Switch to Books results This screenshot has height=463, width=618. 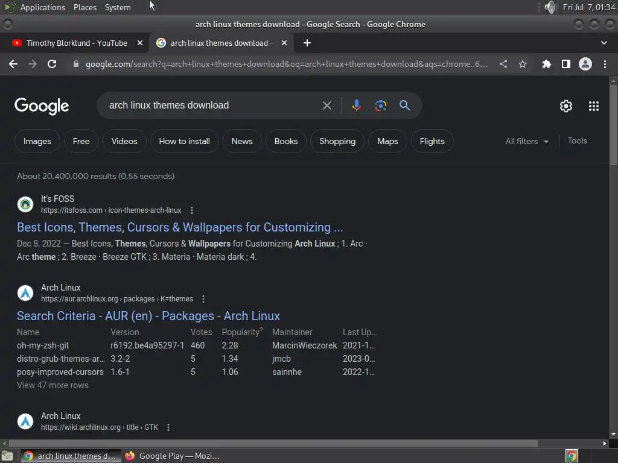pos(286,141)
